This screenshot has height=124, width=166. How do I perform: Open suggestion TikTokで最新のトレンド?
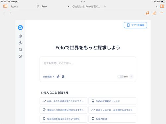pos(112,101)
